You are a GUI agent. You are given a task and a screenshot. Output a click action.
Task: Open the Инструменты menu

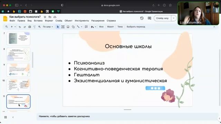click(82, 21)
